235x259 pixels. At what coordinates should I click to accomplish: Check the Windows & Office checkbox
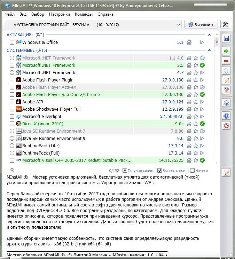12,42
